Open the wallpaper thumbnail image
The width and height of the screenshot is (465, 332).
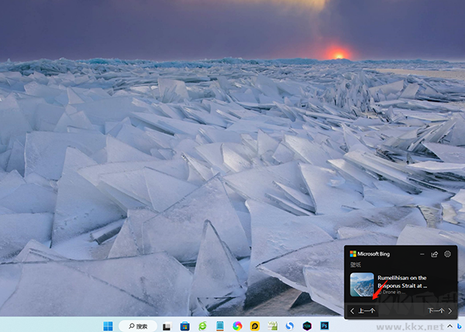pos(362,284)
